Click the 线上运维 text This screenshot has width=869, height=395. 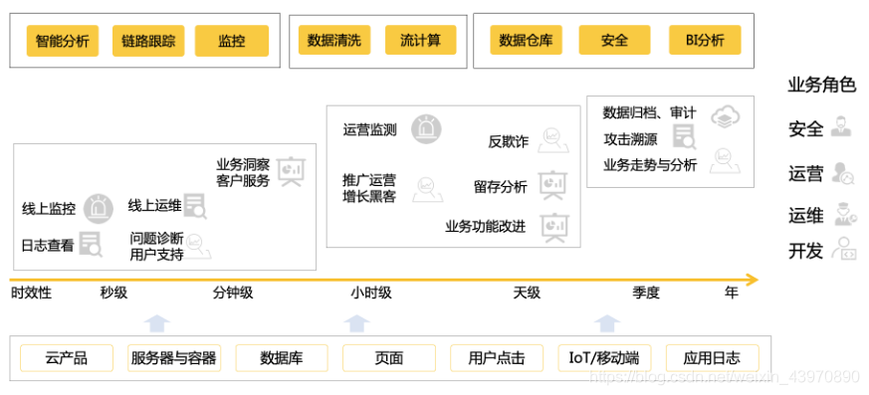point(154,206)
